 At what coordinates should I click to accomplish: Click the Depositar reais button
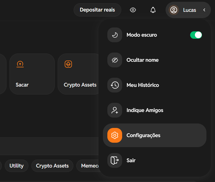97,10
